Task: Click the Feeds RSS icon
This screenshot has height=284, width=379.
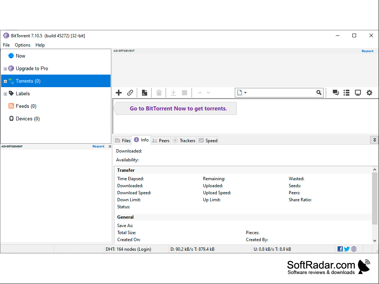Action: pyautogui.click(x=11, y=106)
